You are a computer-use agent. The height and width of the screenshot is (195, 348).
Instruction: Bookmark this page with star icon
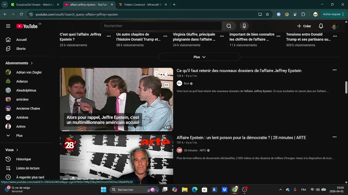(268, 14)
